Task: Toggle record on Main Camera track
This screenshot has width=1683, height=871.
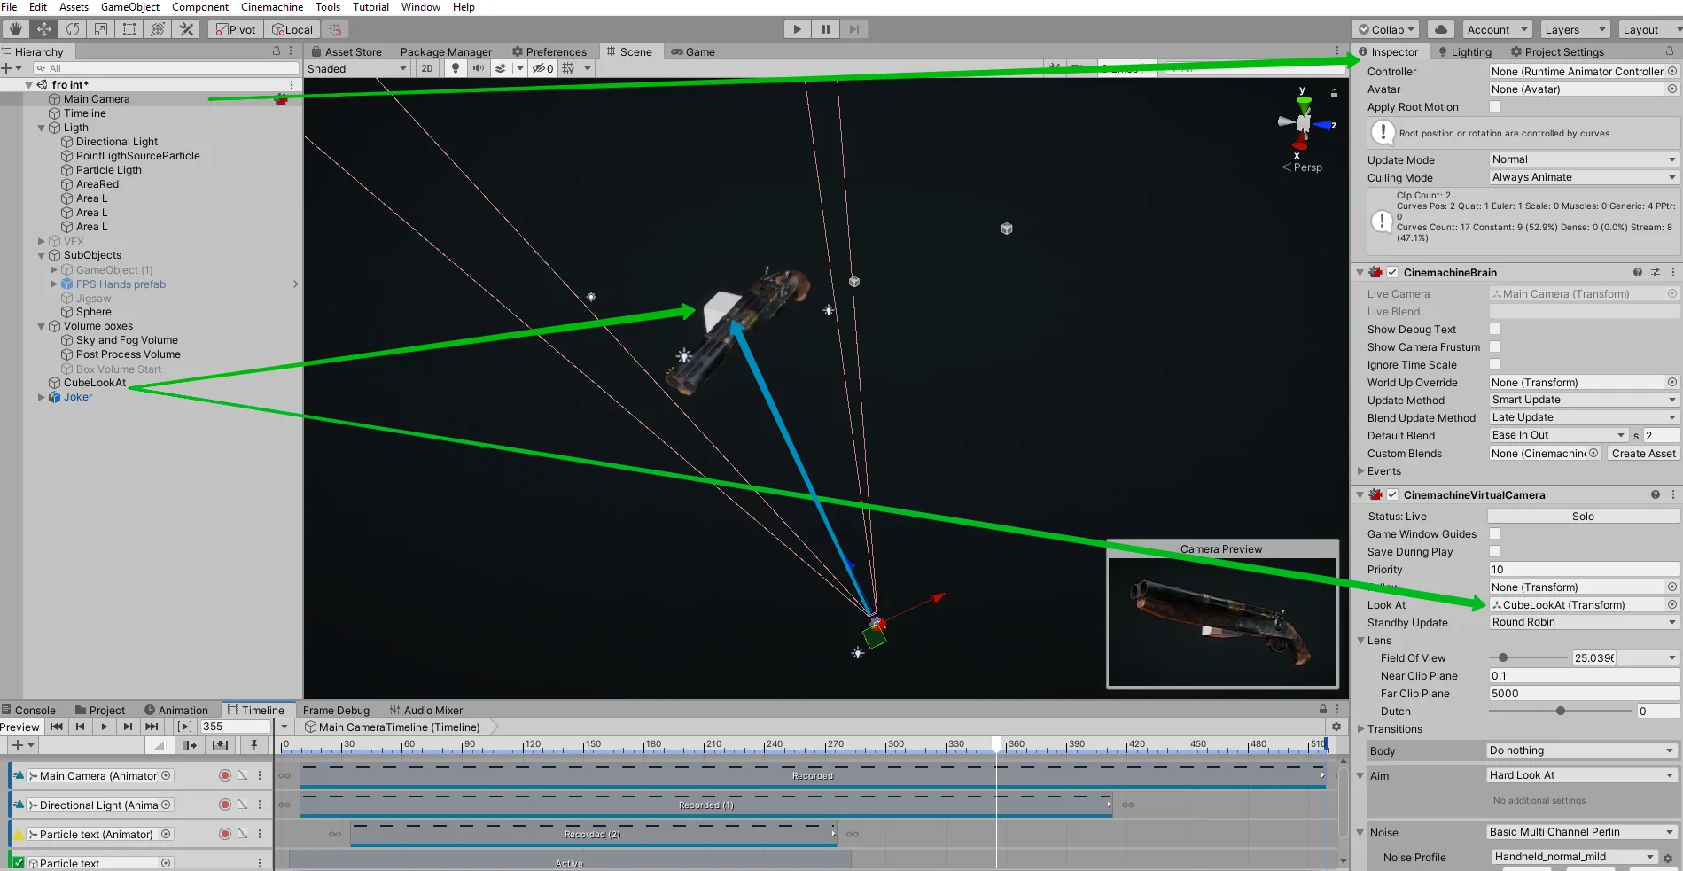Action: [225, 775]
